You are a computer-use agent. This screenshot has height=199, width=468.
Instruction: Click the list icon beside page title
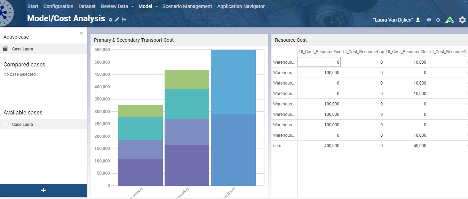124,19
